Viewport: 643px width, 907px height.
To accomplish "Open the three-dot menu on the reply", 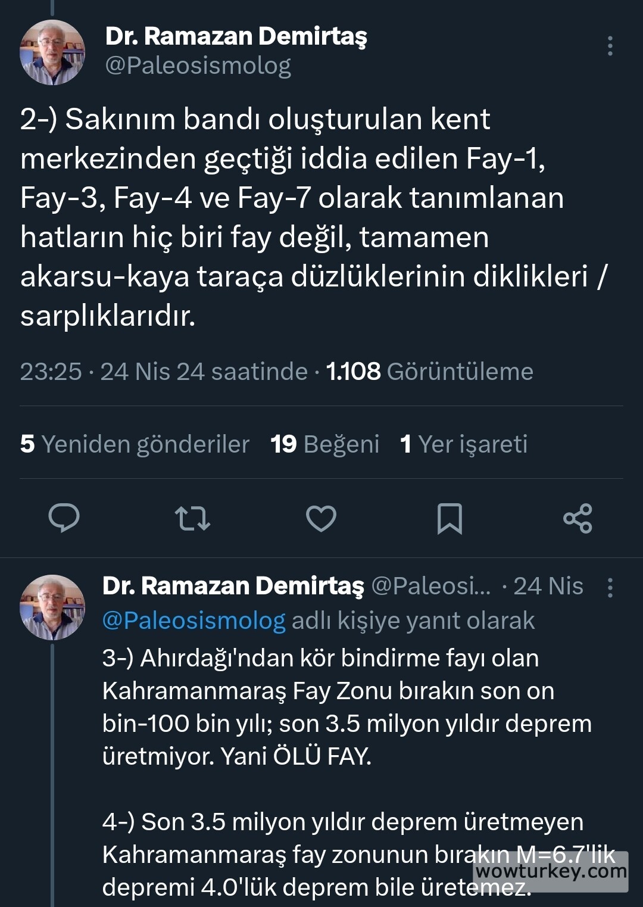I will coord(609,587).
